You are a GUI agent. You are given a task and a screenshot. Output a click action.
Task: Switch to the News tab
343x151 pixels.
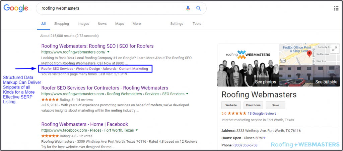(102, 24)
